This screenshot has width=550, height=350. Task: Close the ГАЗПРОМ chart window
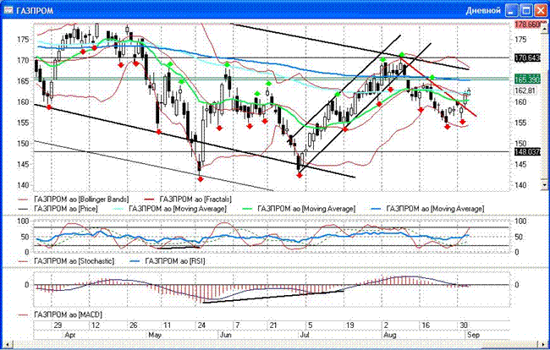point(540,10)
